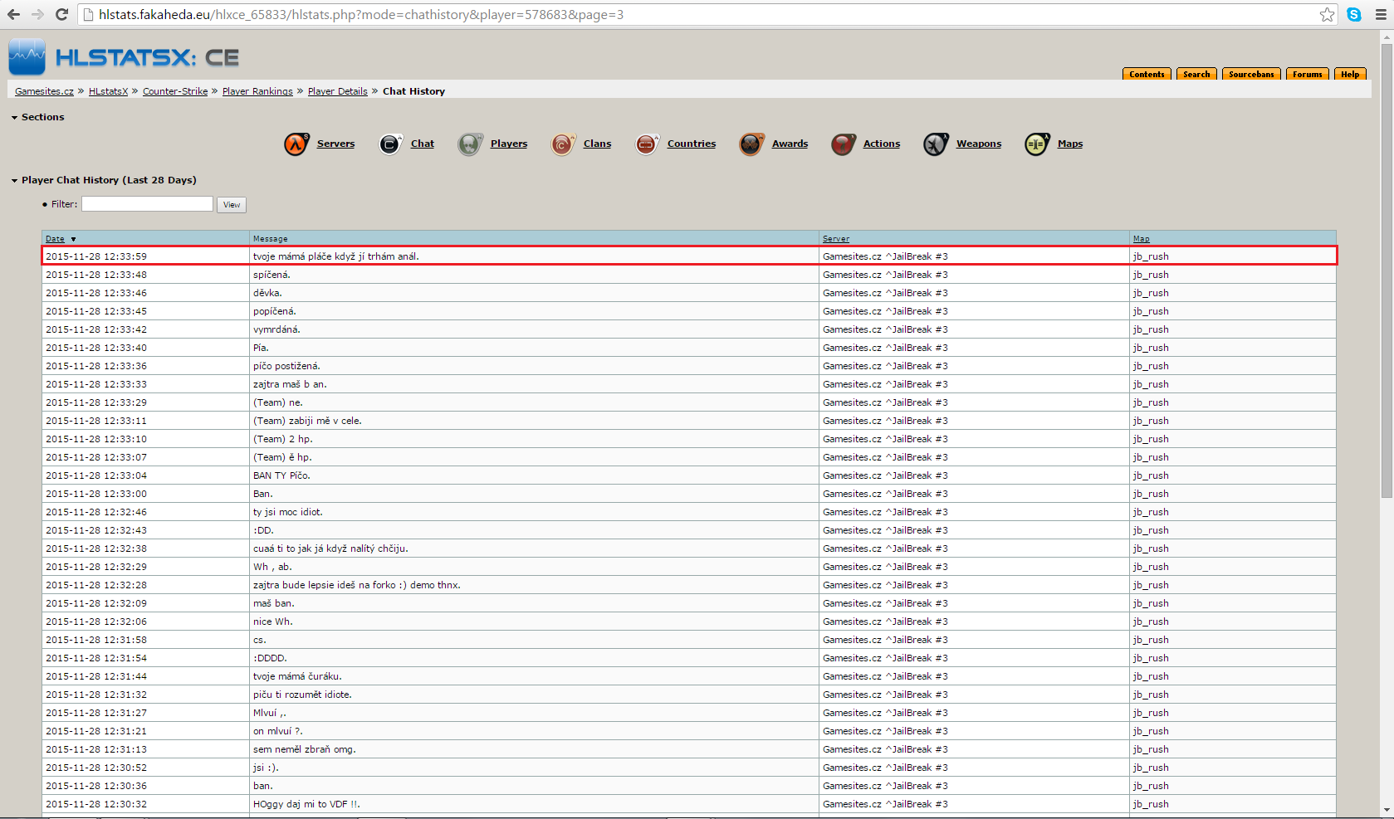Click the Chat section icon
Image resolution: width=1394 pixels, height=819 pixels.
(390, 144)
